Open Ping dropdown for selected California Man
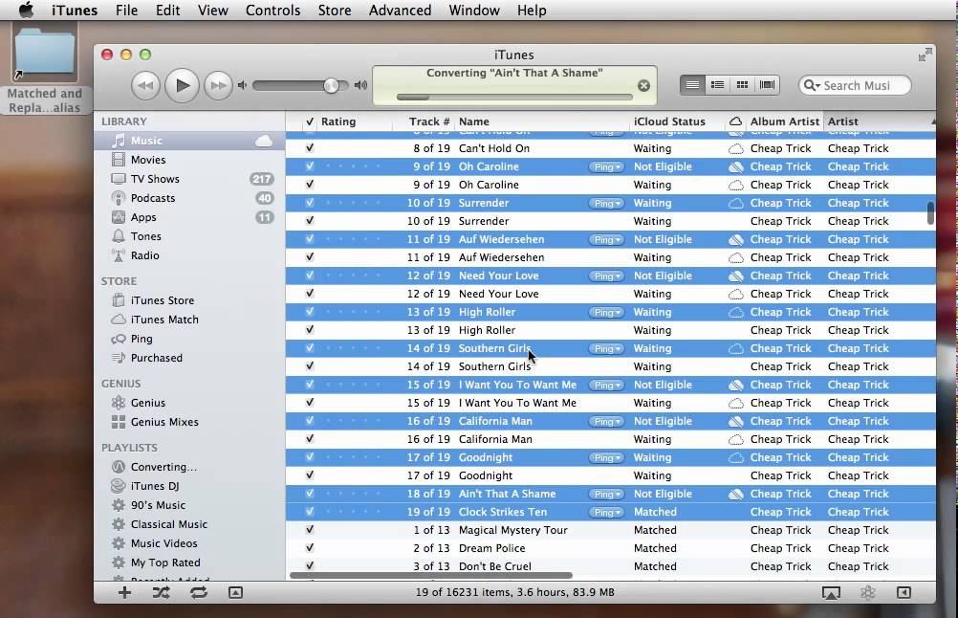The image size is (958, 618). [x=606, y=421]
